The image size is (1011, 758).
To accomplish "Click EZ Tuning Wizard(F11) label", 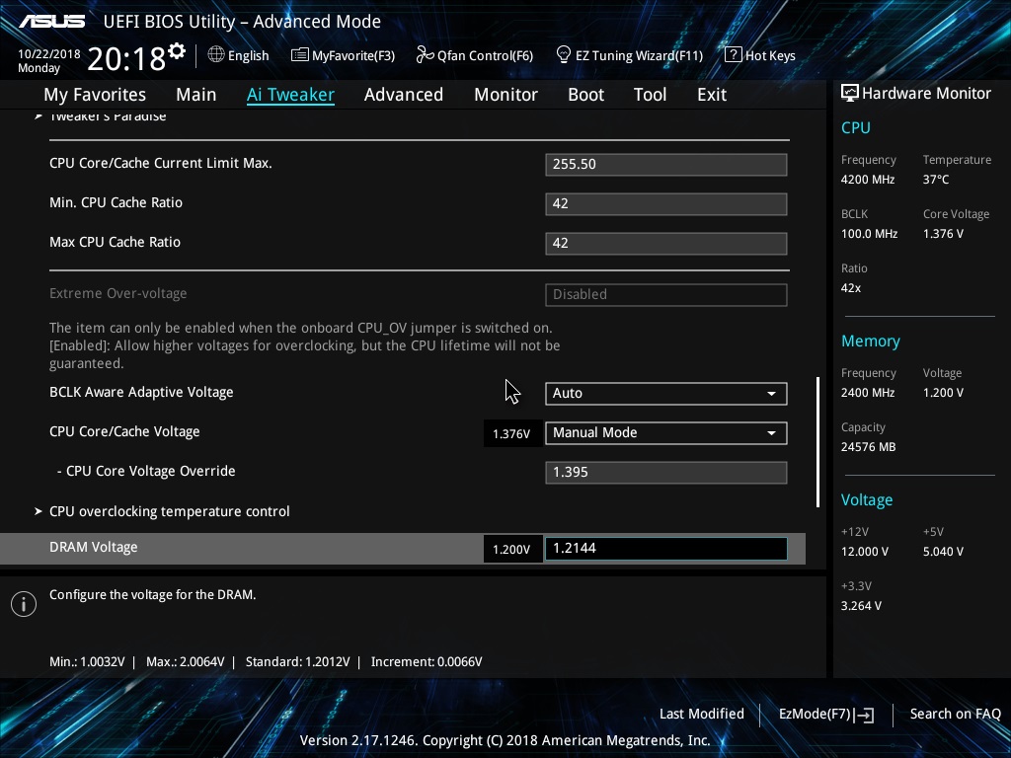I will [x=639, y=55].
